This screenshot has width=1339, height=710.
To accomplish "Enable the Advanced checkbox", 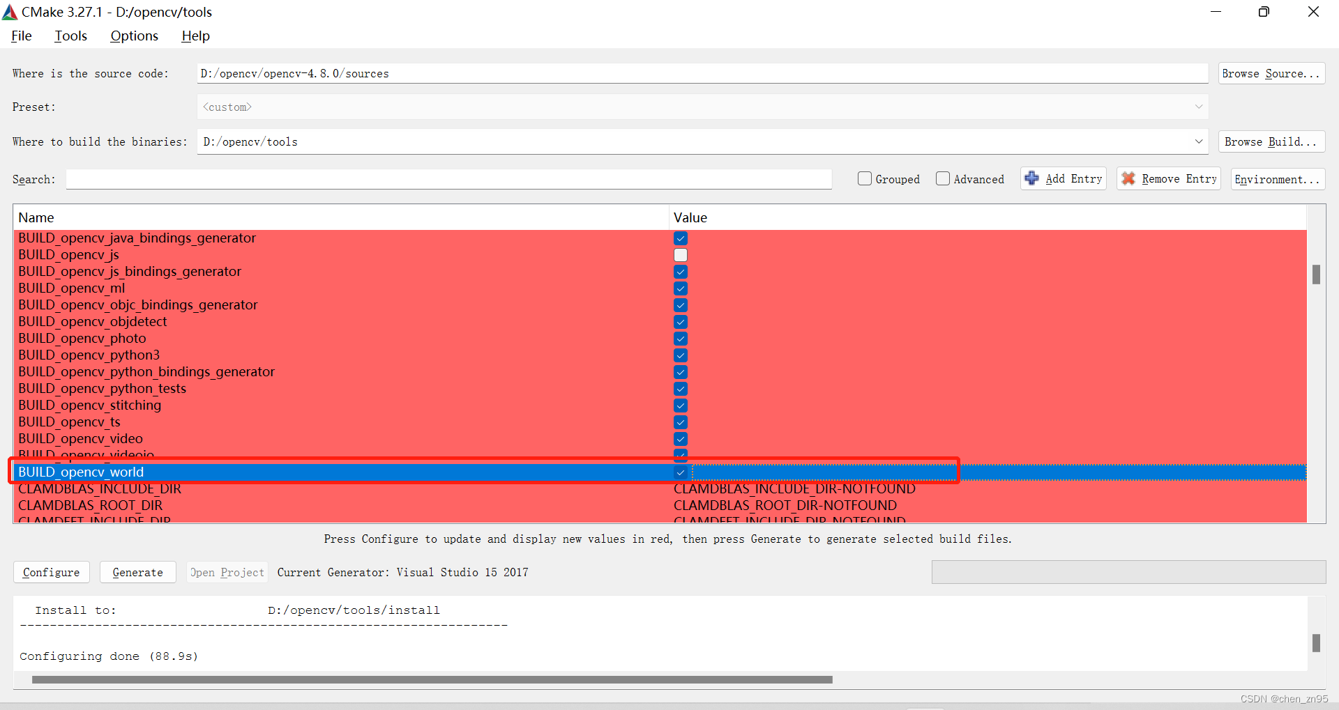I will point(943,178).
